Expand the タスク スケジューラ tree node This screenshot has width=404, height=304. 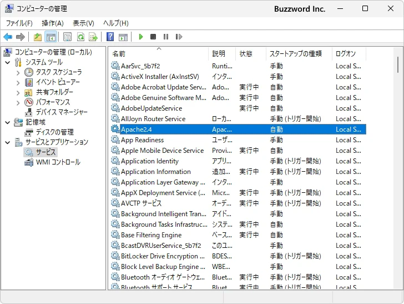(x=18, y=72)
